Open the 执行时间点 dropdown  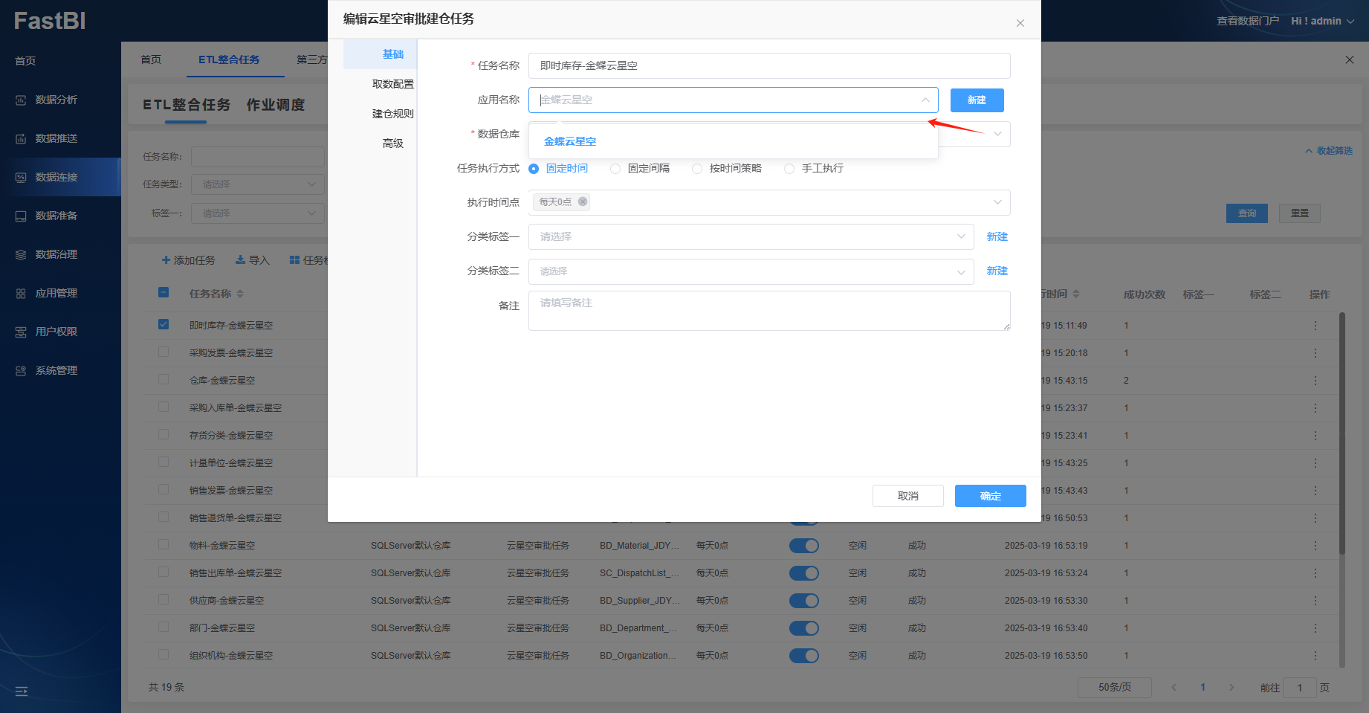click(997, 202)
